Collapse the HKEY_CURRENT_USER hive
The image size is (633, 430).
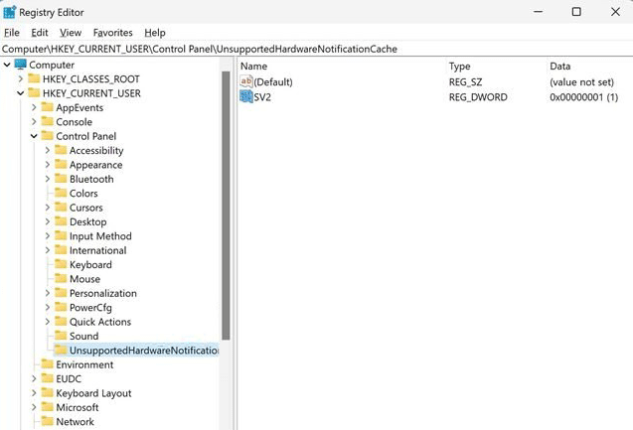coord(21,93)
